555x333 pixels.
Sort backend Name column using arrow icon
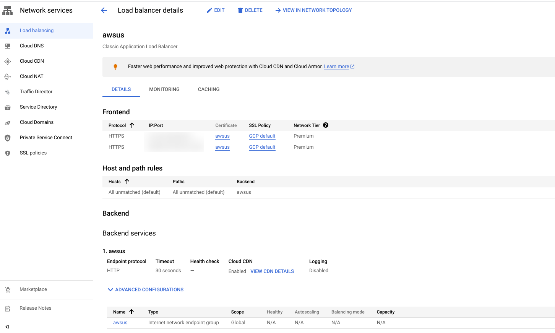pyautogui.click(x=131, y=312)
